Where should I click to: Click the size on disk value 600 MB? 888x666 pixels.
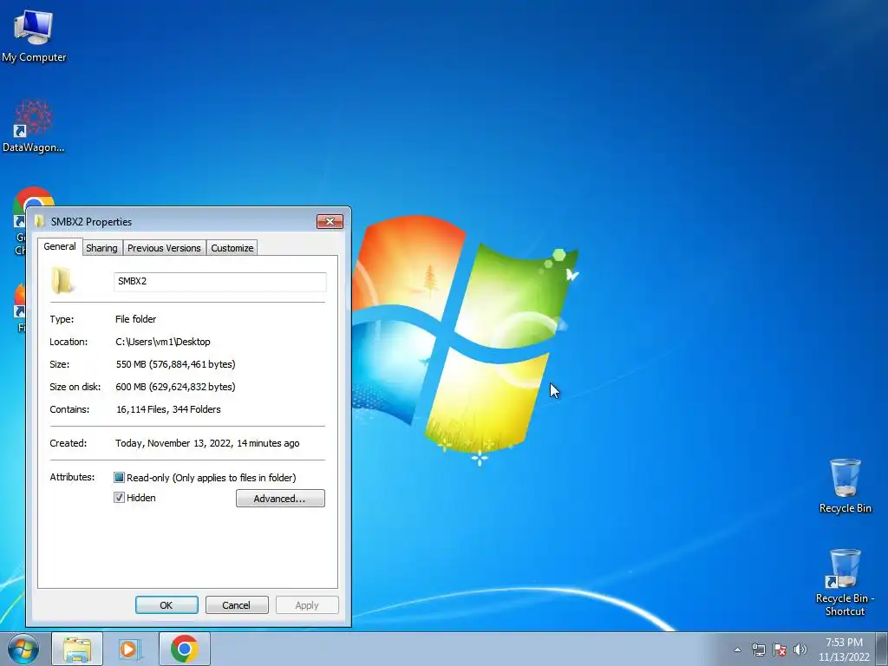(175, 387)
